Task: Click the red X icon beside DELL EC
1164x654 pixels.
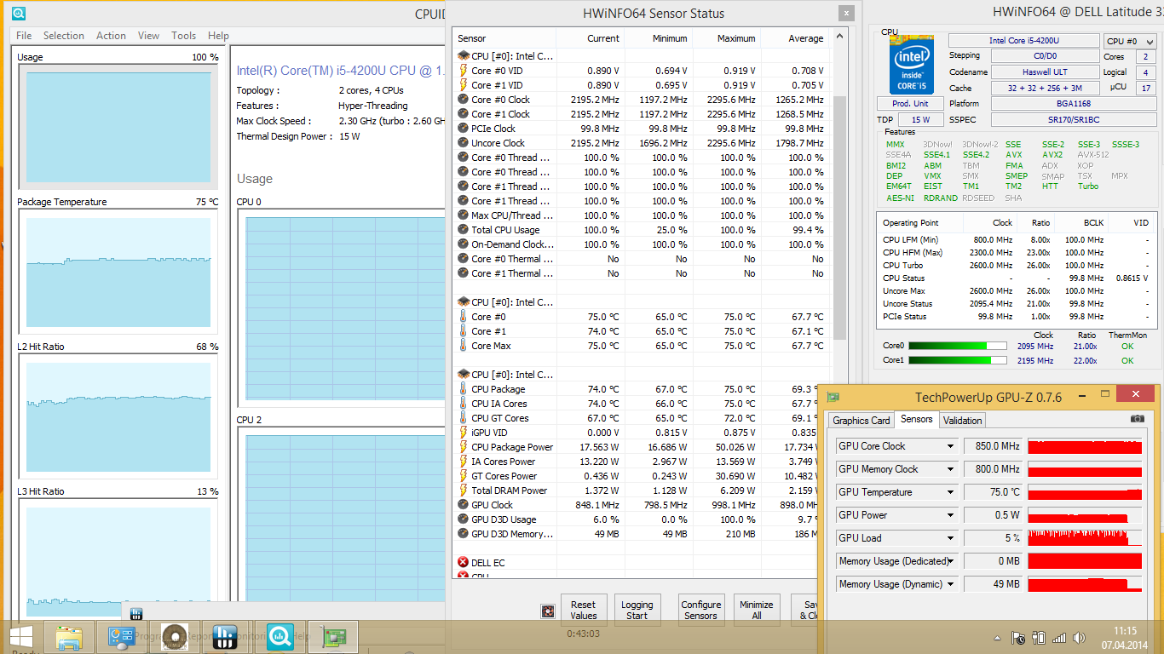Action: pyautogui.click(x=463, y=563)
